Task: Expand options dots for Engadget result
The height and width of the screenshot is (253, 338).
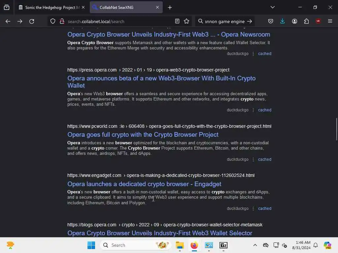Action: click(253, 209)
